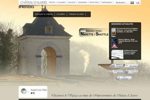Submit search with the OK button
The height and width of the screenshot is (100, 150).
tap(132, 3)
